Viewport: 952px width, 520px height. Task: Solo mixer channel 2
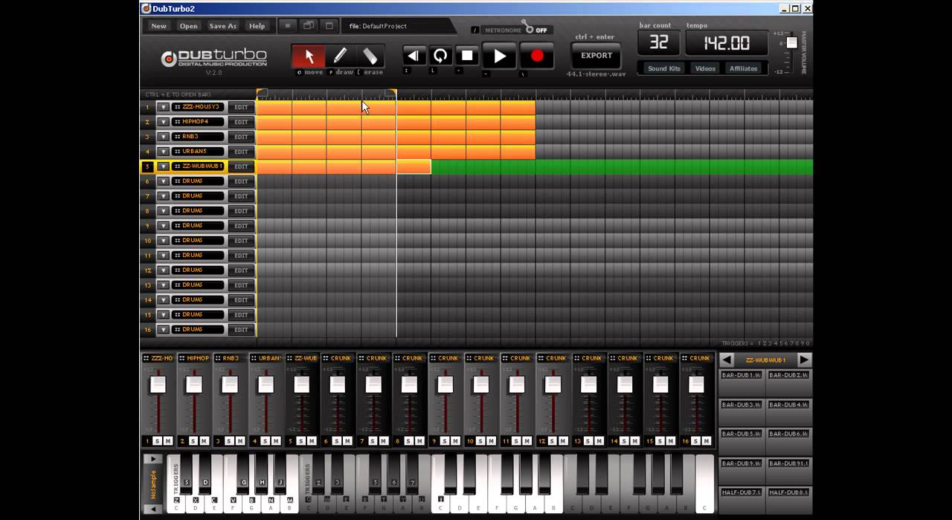(193, 441)
